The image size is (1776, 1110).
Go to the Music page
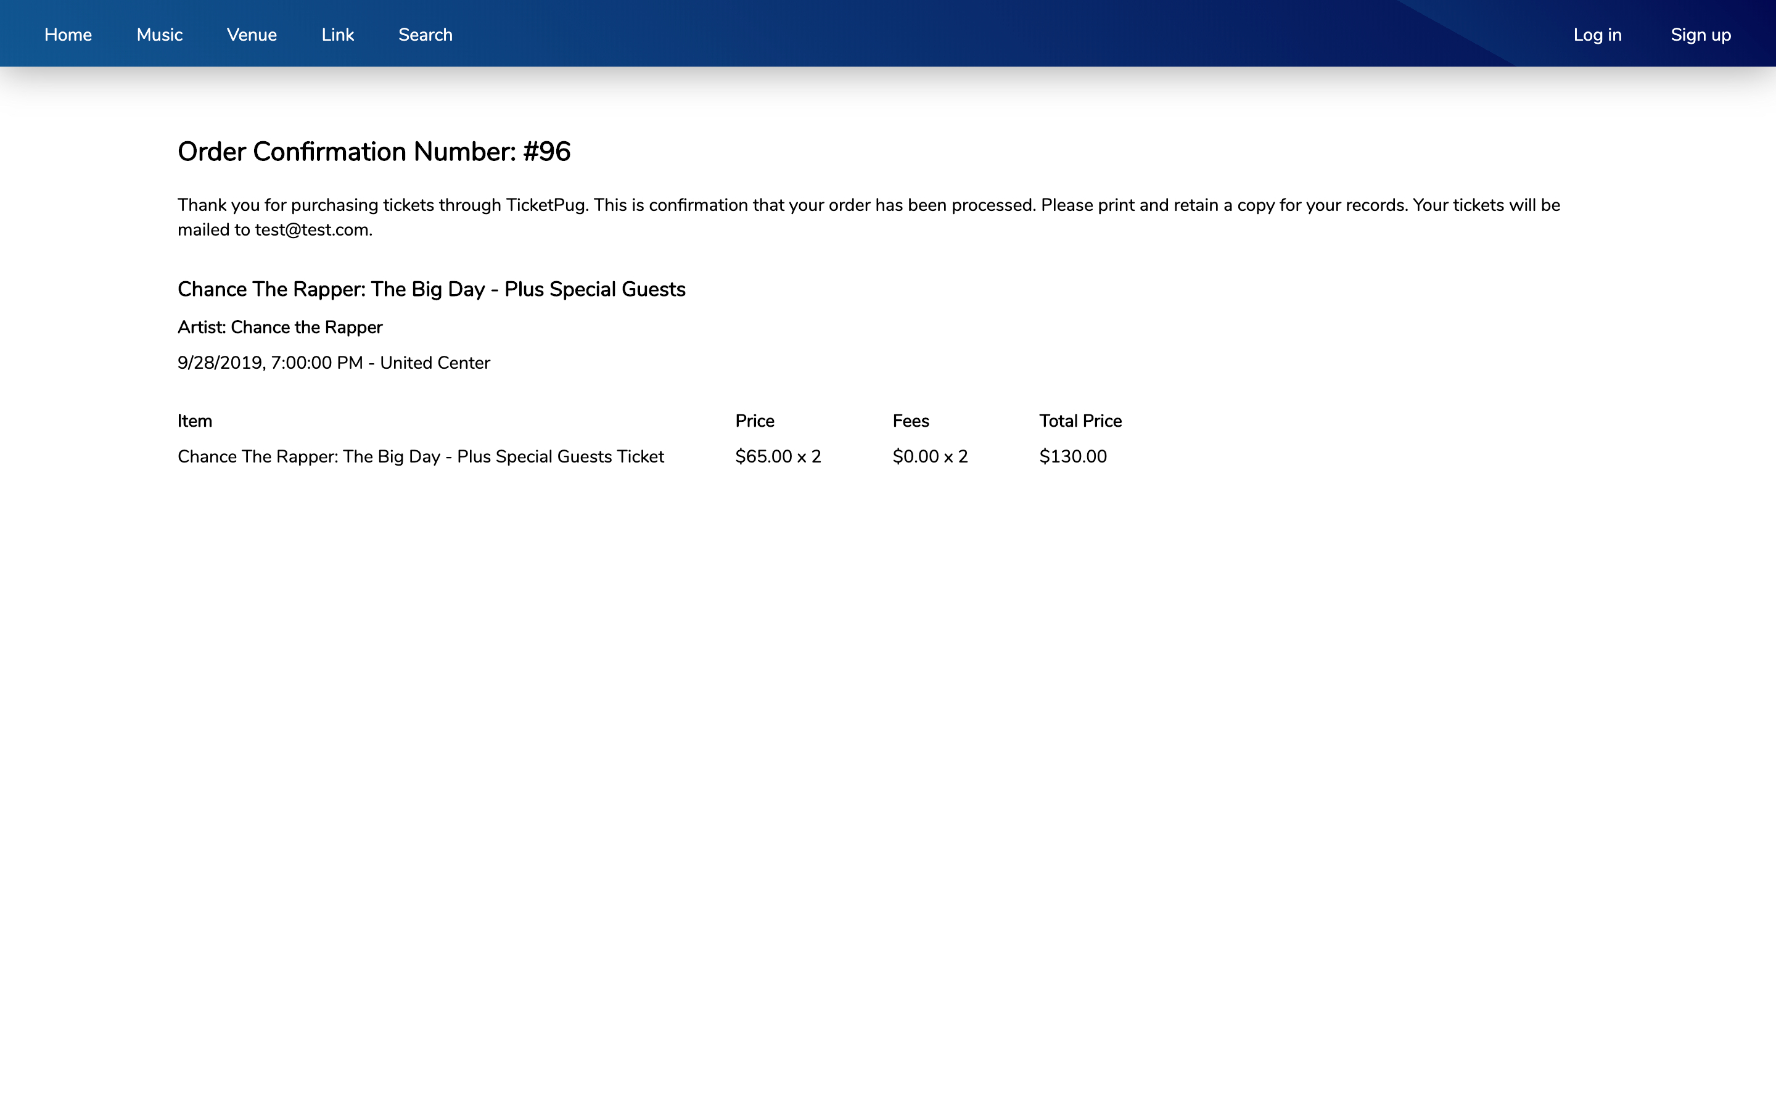(159, 35)
